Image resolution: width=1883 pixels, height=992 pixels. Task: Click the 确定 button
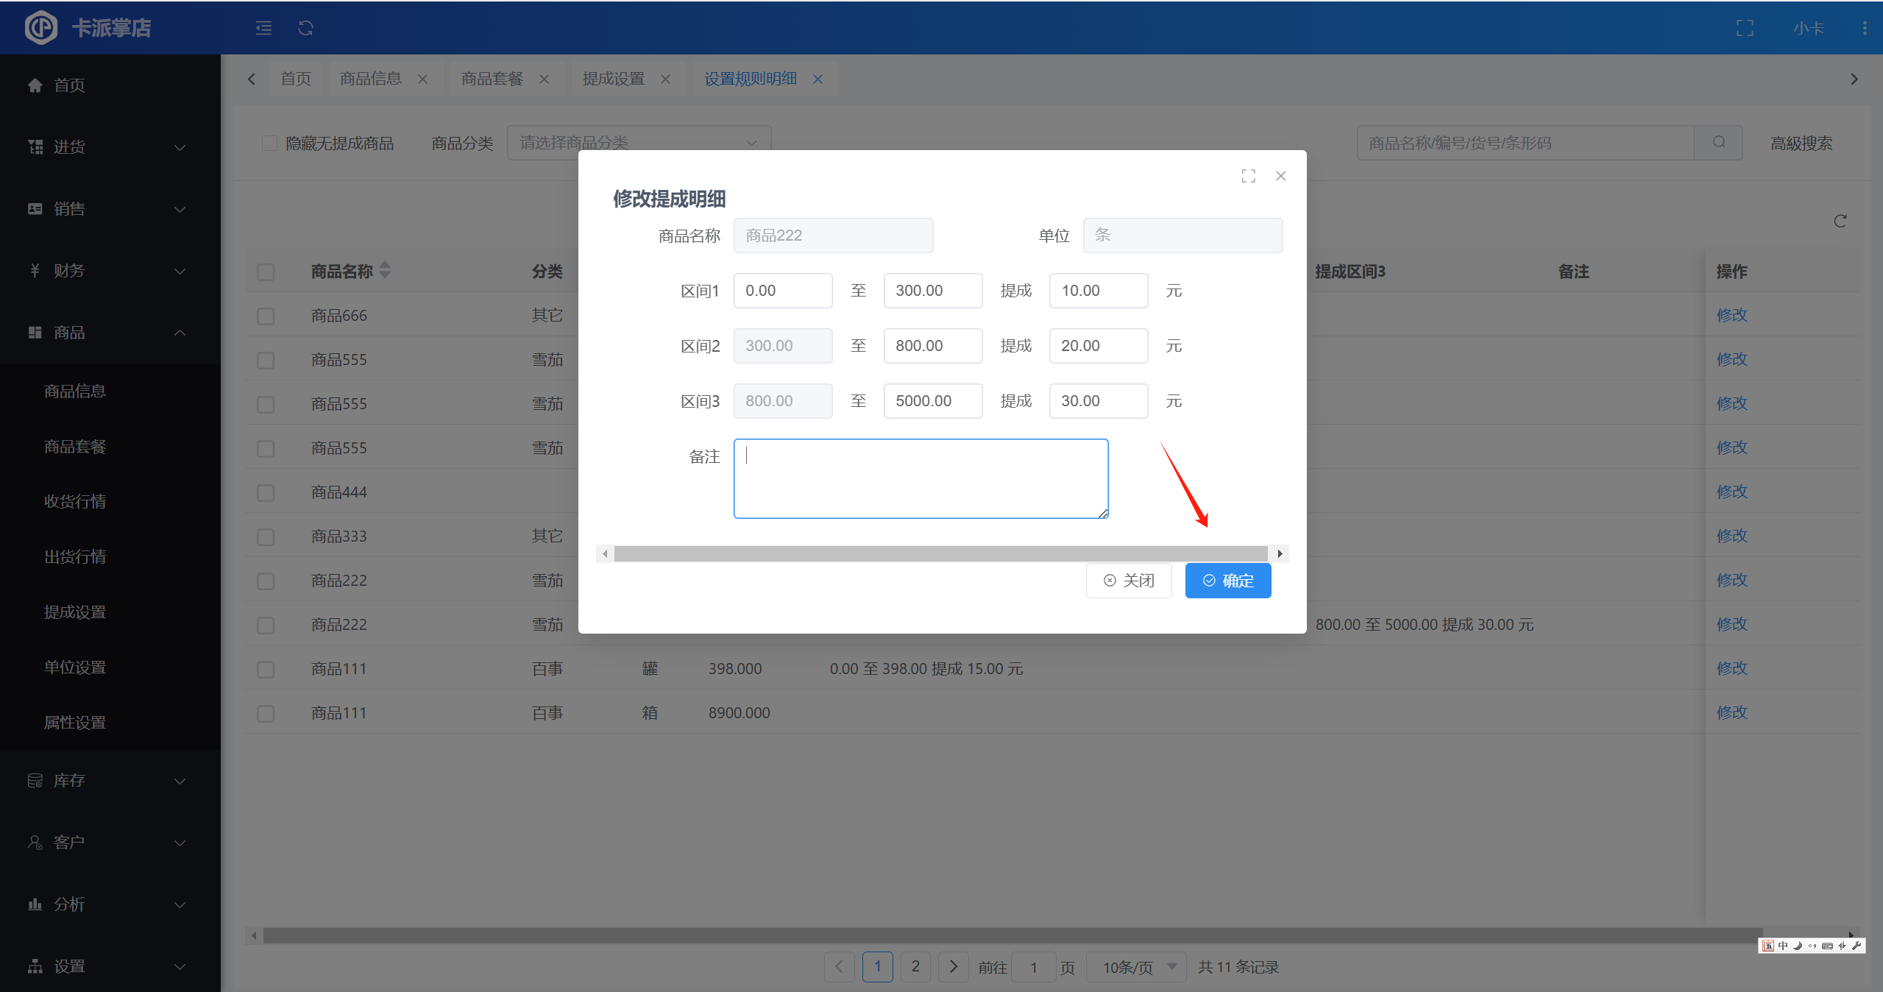point(1227,581)
